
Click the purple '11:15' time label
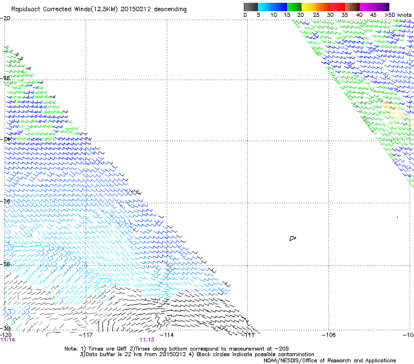147,340
